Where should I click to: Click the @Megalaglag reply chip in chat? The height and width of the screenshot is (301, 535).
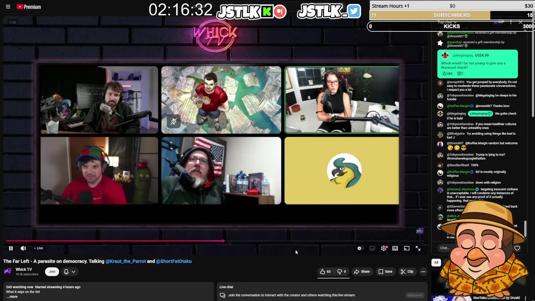tap(480, 114)
